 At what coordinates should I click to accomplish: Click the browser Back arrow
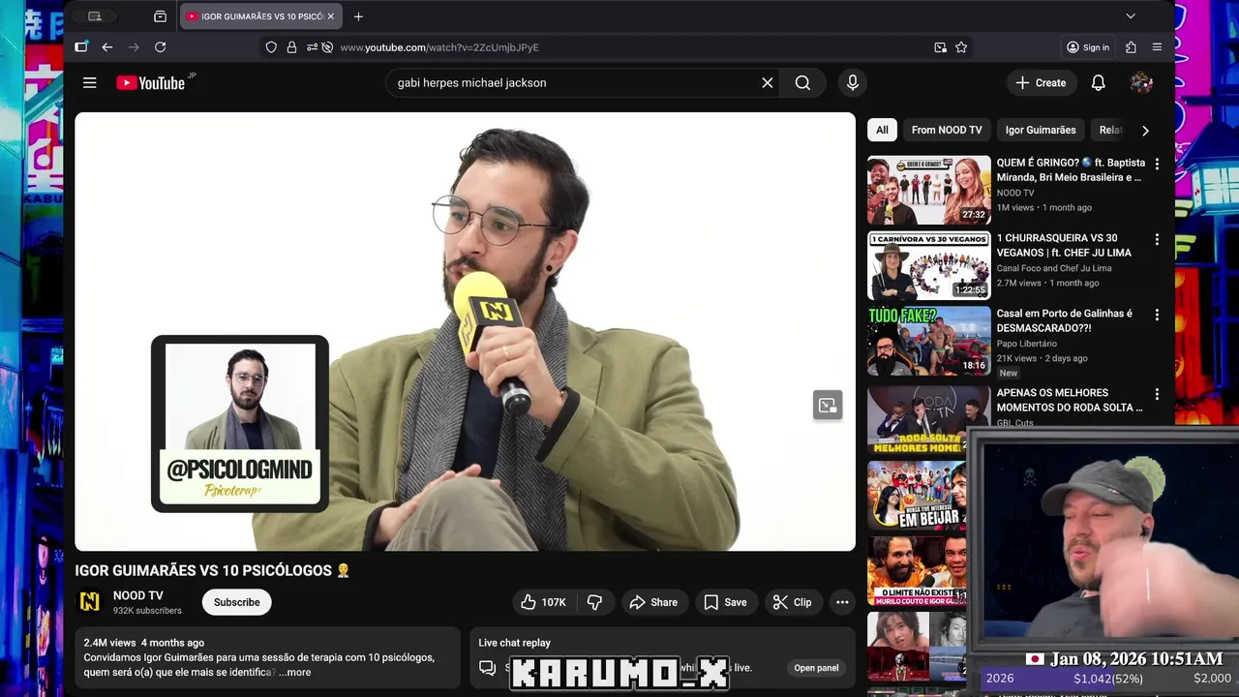tap(107, 47)
